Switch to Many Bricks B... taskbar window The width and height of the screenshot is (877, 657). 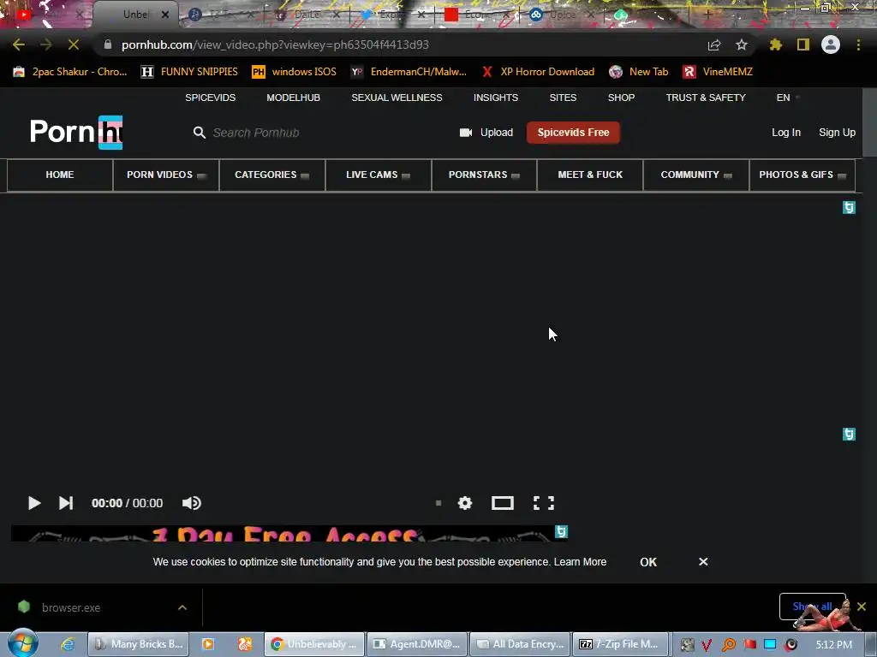138,644
